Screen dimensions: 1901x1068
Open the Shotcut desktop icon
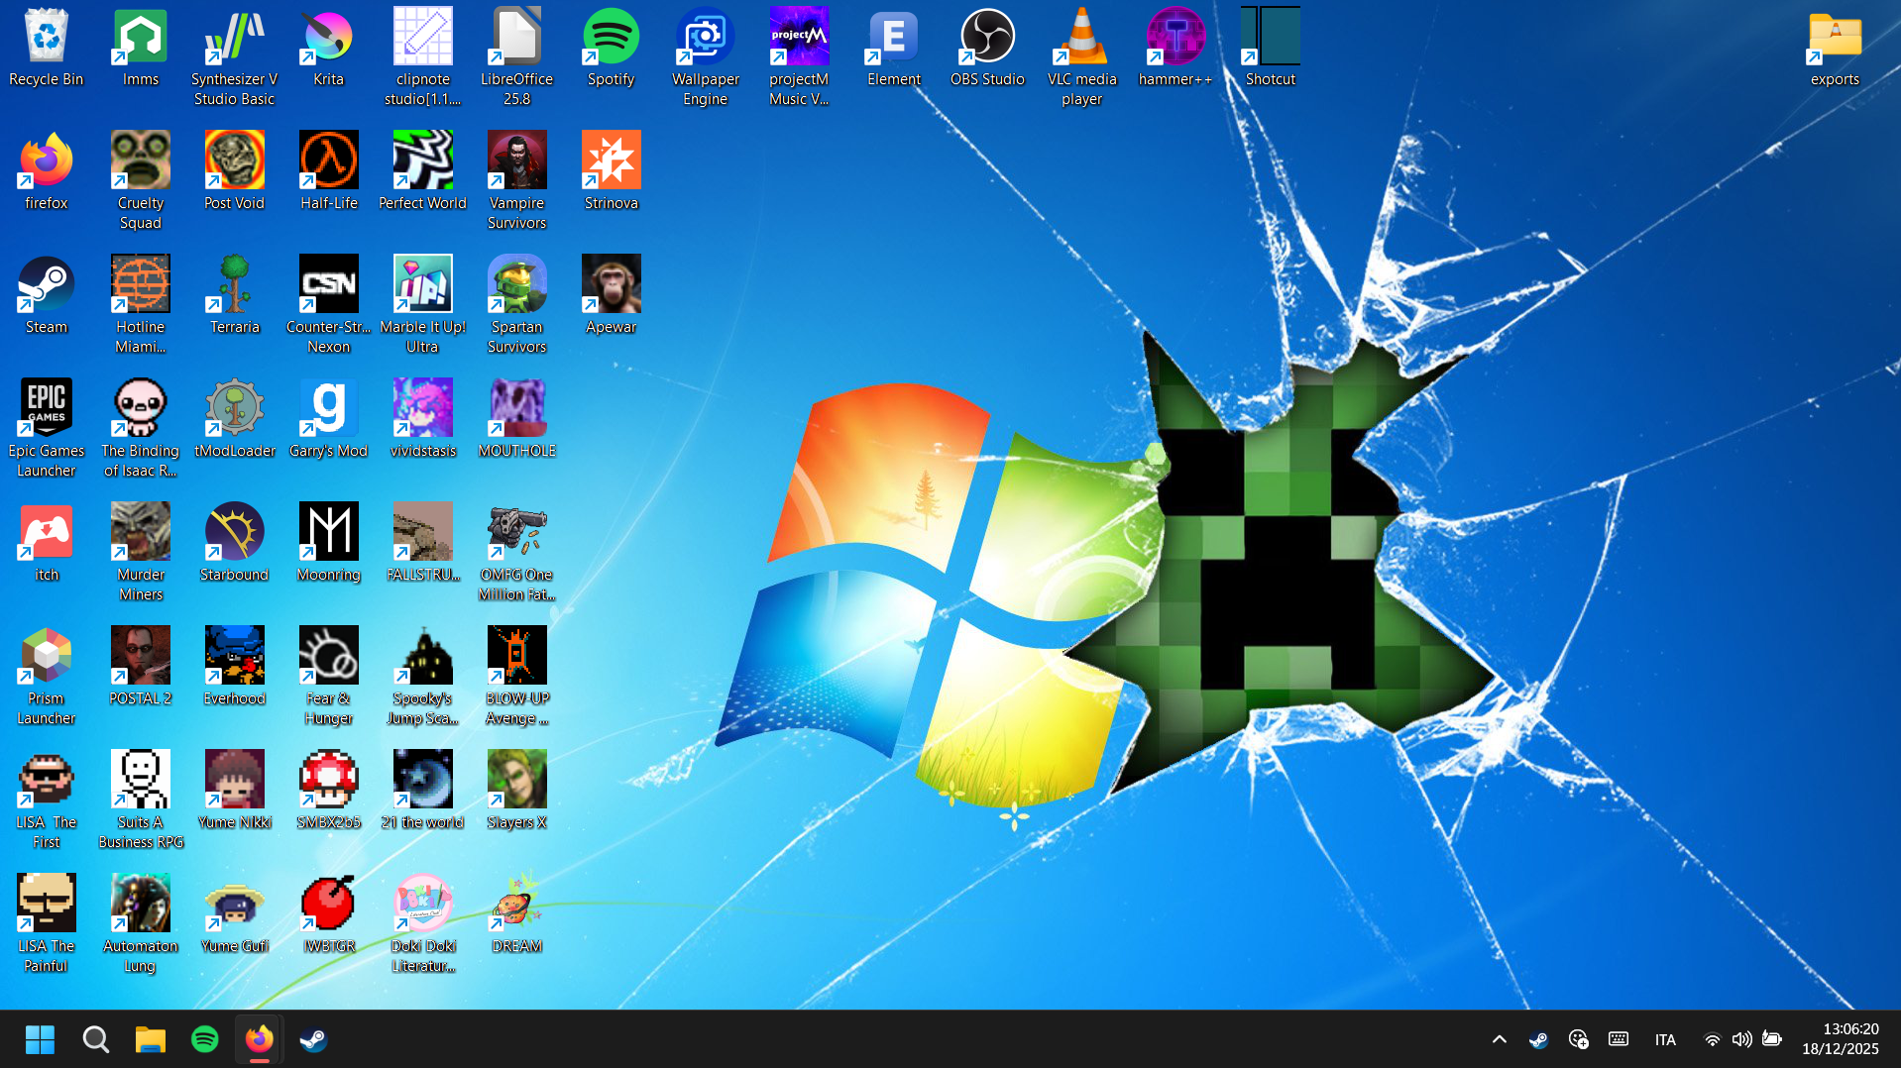tap(1270, 49)
